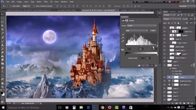
Task: Open the File menu
Action: 8,2
